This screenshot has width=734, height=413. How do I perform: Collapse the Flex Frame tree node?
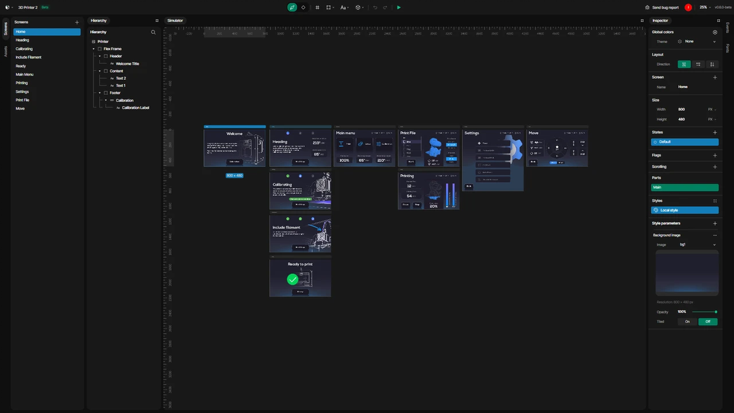tap(94, 49)
